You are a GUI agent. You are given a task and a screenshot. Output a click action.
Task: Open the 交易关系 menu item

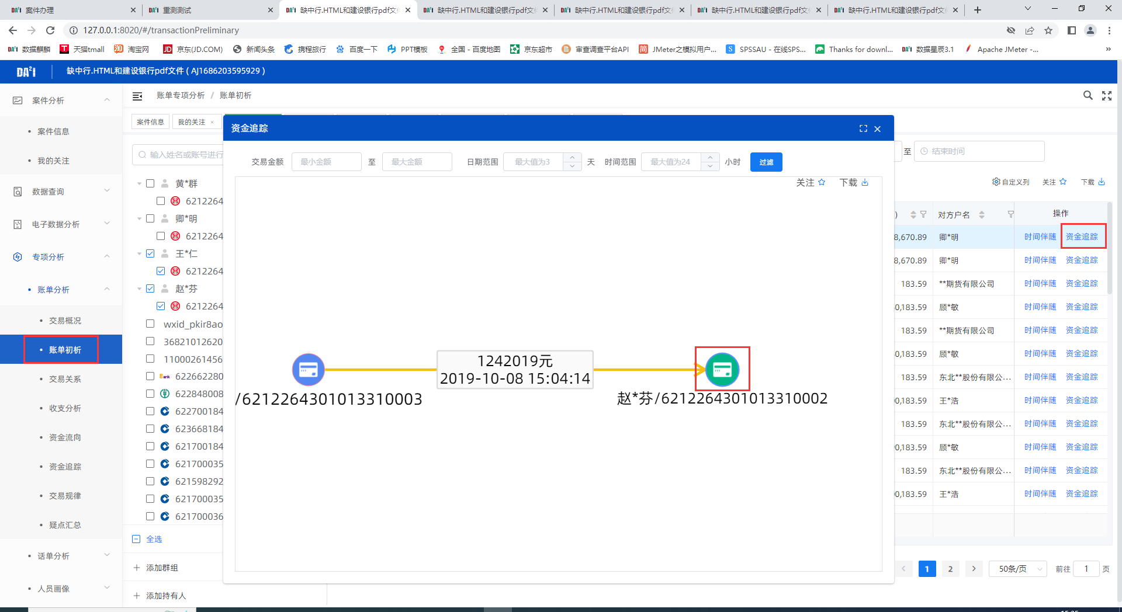pyautogui.click(x=65, y=379)
